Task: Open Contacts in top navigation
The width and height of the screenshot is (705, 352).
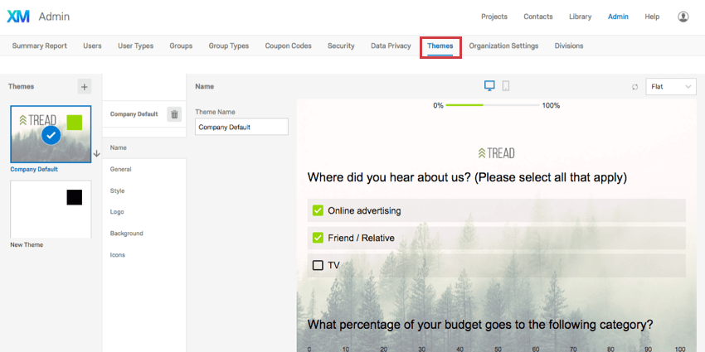Action: tap(537, 17)
